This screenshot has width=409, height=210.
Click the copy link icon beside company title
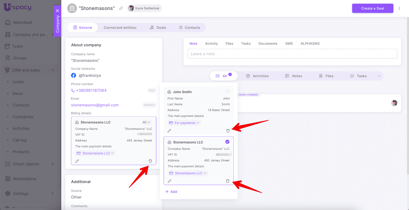121,8
